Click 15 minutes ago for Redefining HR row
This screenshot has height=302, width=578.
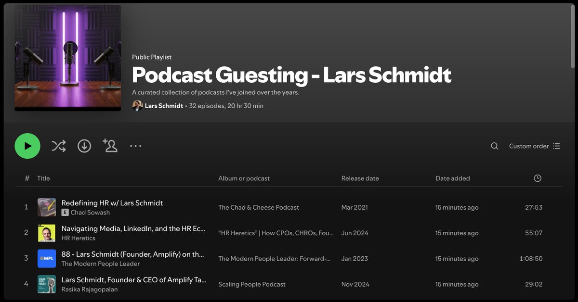coord(457,207)
